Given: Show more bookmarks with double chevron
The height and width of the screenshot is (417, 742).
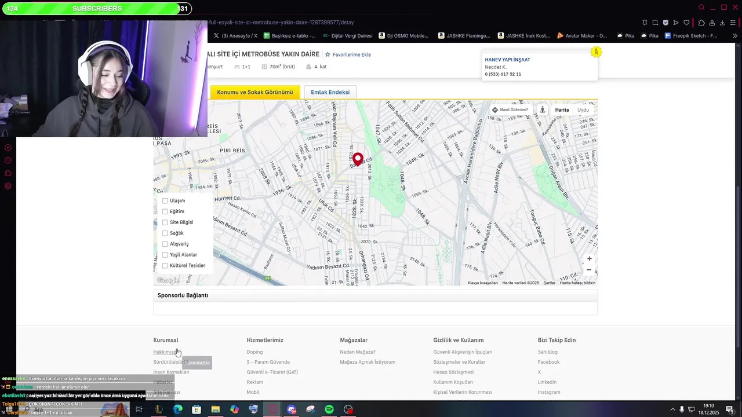Looking at the screenshot, I should coord(735,35).
